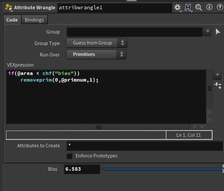The image size is (224, 191).
Task: Click the Ln 1, Col 11 status text
Action: coord(189,135)
